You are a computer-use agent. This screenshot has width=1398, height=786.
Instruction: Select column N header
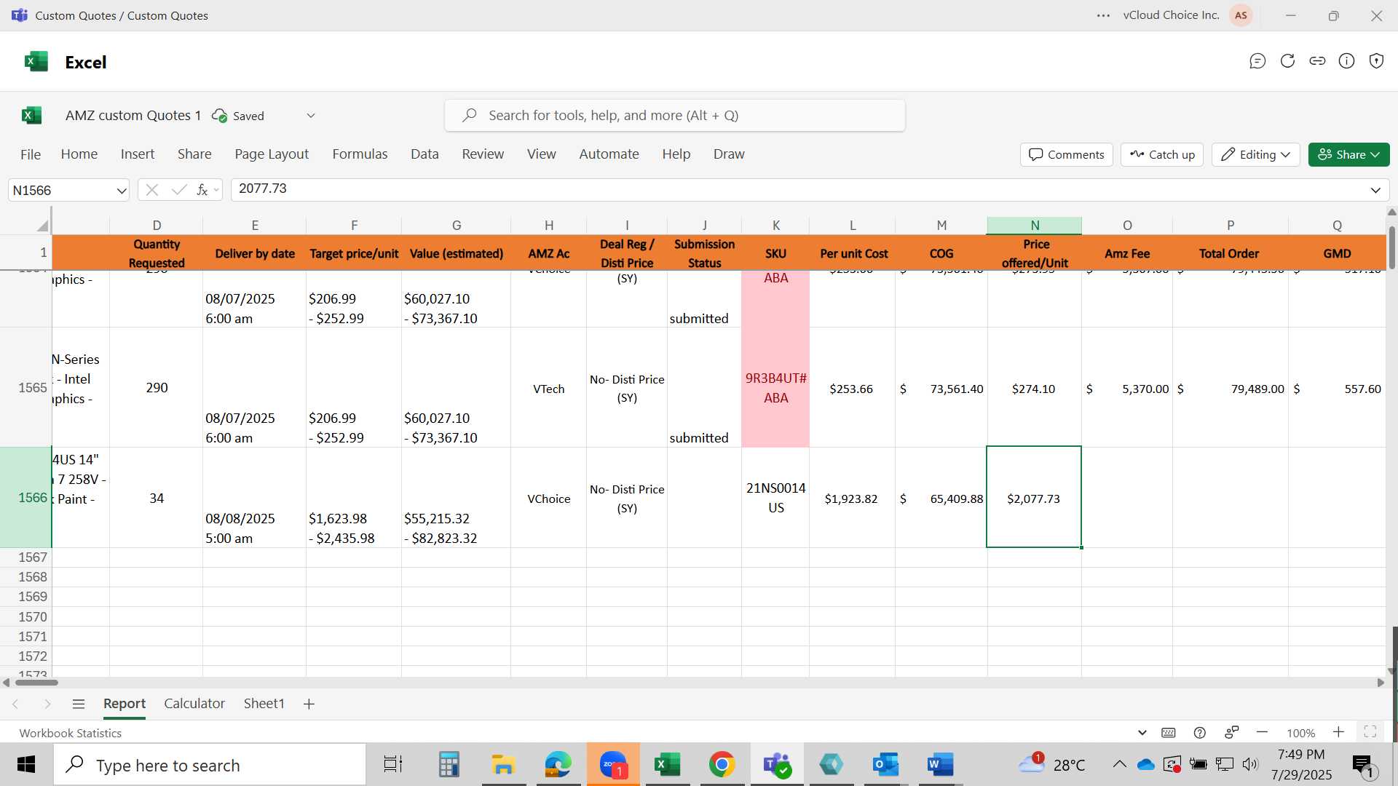pos(1034,226)
